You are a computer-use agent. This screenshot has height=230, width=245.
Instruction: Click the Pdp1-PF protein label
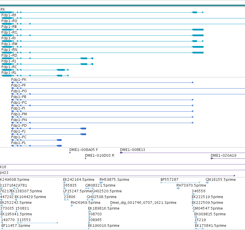(x=18, y=85)
